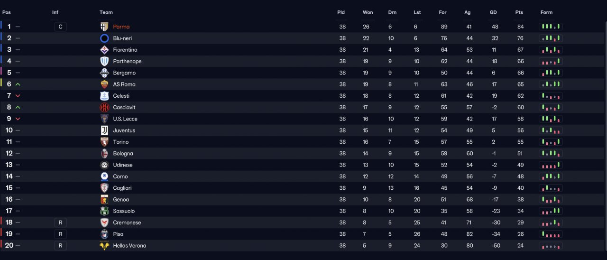The image size is (607, 260).
Task: Click the Team column header
Action: coord(106,12)
